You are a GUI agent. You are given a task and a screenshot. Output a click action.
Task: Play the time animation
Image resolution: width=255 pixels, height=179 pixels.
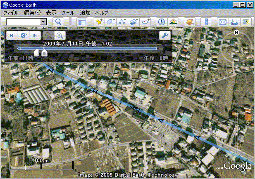click(24, 35)
